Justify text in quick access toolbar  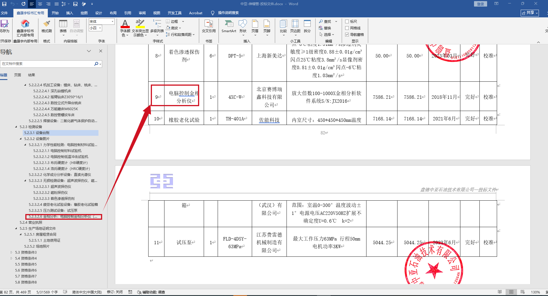point(56,4)
